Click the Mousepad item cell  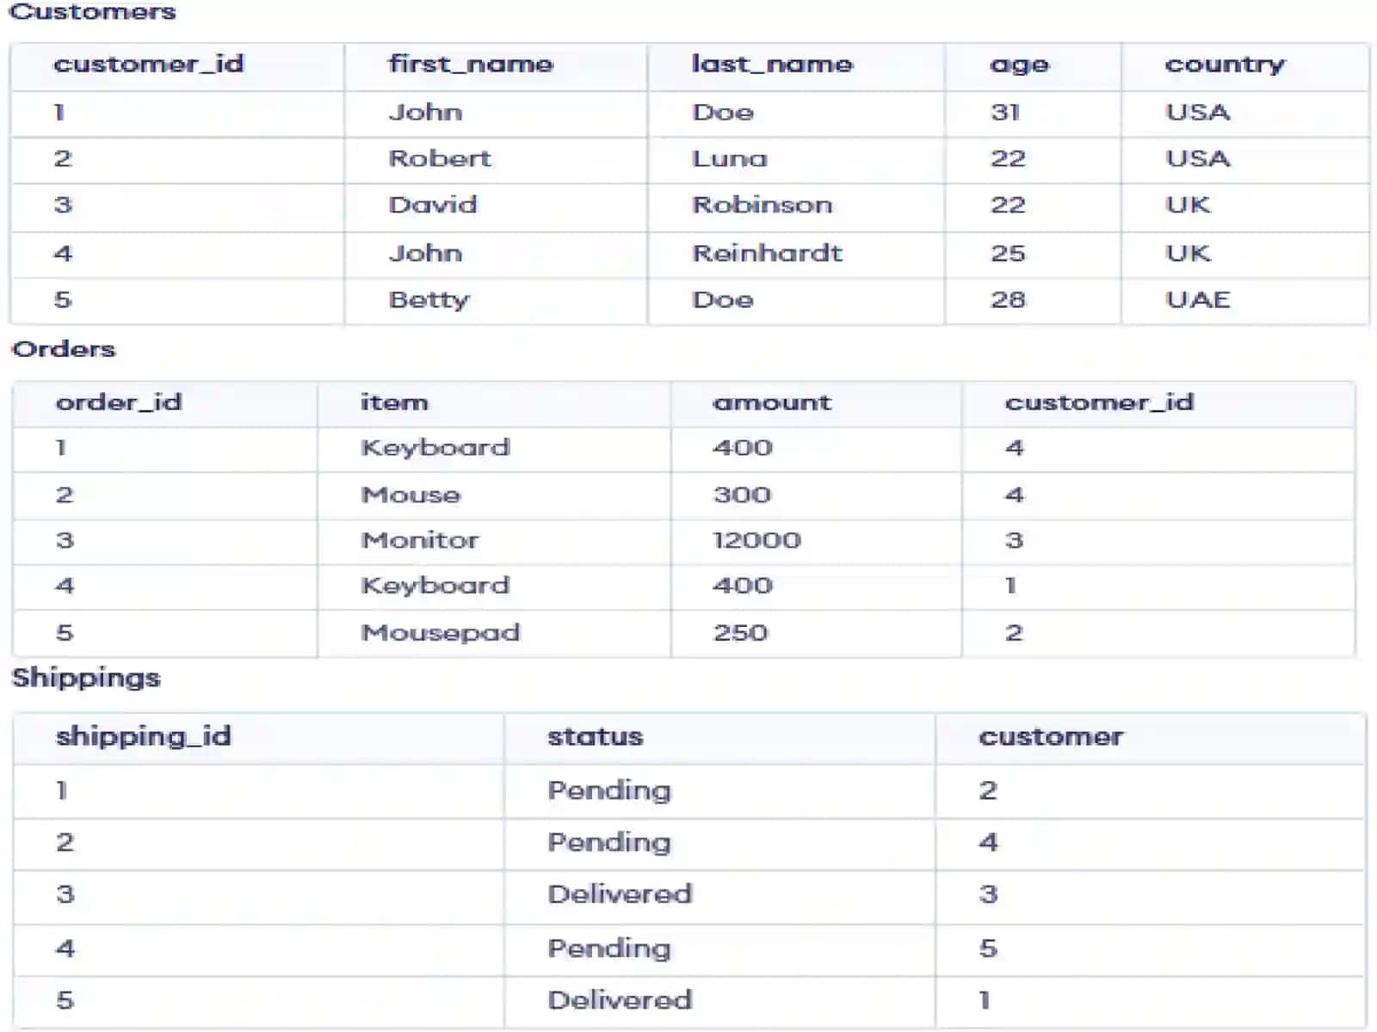[441, 633]
